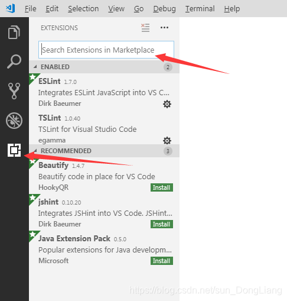Open the View menu

pyautogui.click(x=116, y=9)
